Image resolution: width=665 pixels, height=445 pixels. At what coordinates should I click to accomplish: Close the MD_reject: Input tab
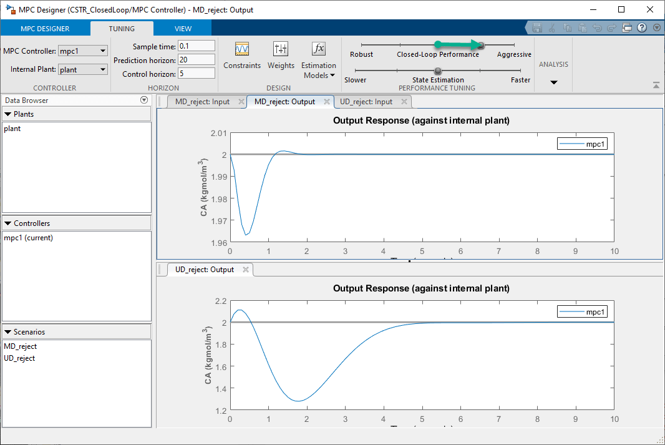click(x=241, y=102)
